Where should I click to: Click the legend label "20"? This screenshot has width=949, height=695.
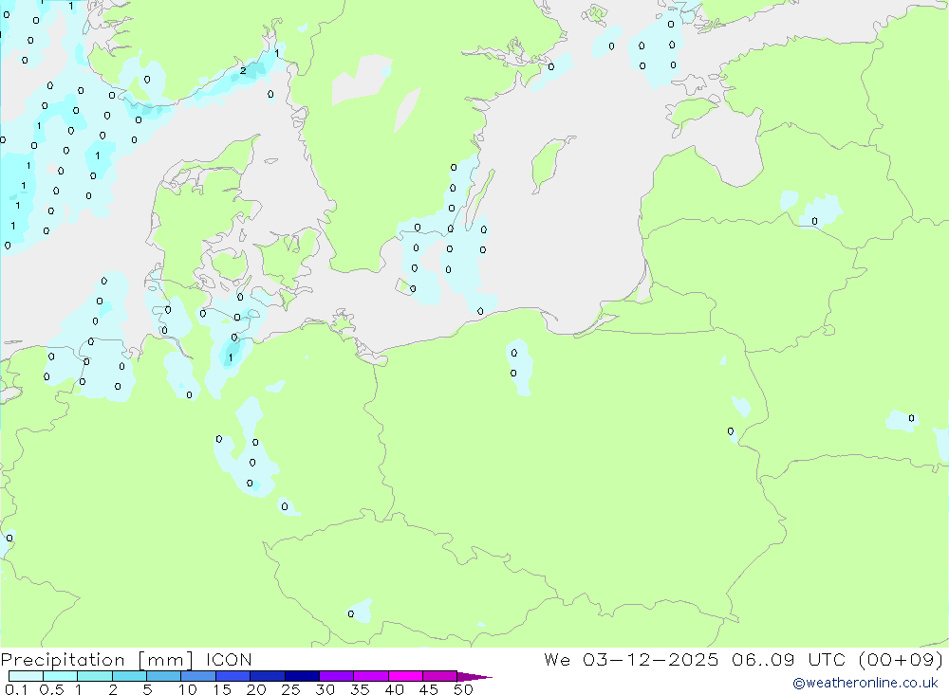256,689
